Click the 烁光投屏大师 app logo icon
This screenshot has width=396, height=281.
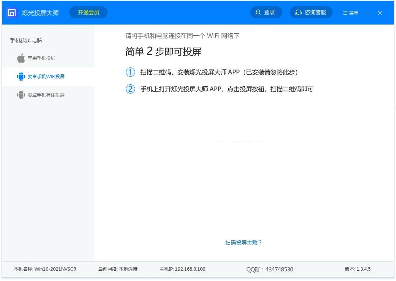pos(12,13)
